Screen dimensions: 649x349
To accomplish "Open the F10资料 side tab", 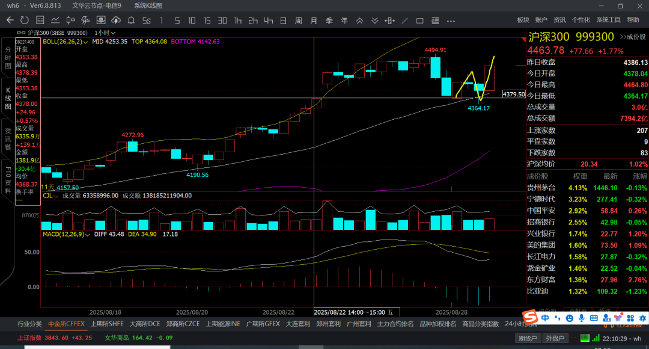I will click(x=8, y=181).
